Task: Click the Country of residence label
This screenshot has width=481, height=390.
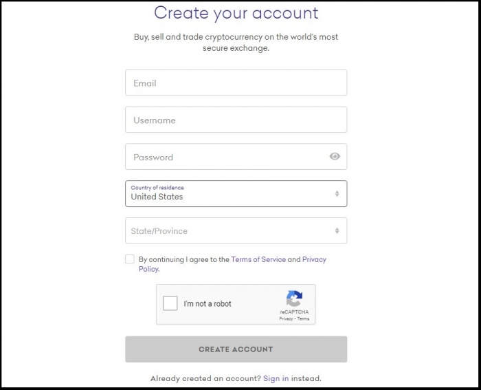Action: tap(157, 188)
